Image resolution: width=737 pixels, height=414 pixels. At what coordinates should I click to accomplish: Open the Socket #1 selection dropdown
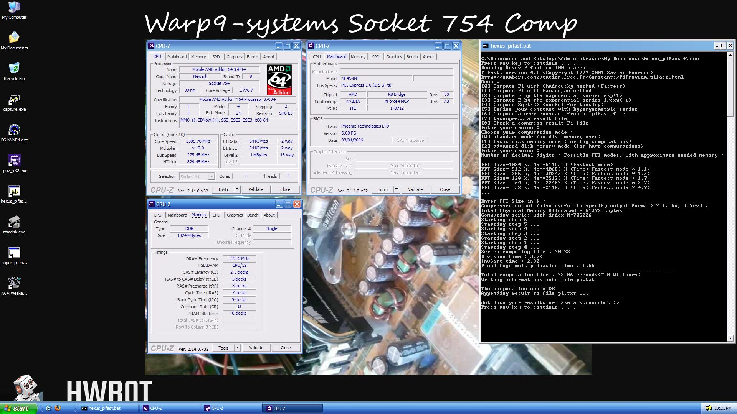tap(211, 176)
